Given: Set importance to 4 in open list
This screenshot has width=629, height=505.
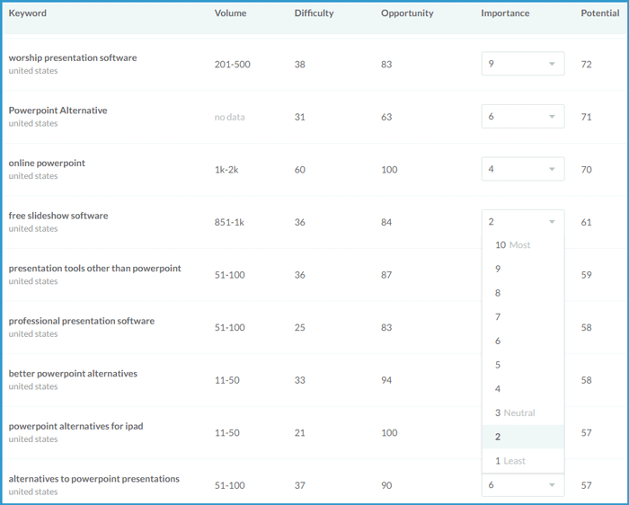Looking at the screenshot, I should [x=499, y=389].
